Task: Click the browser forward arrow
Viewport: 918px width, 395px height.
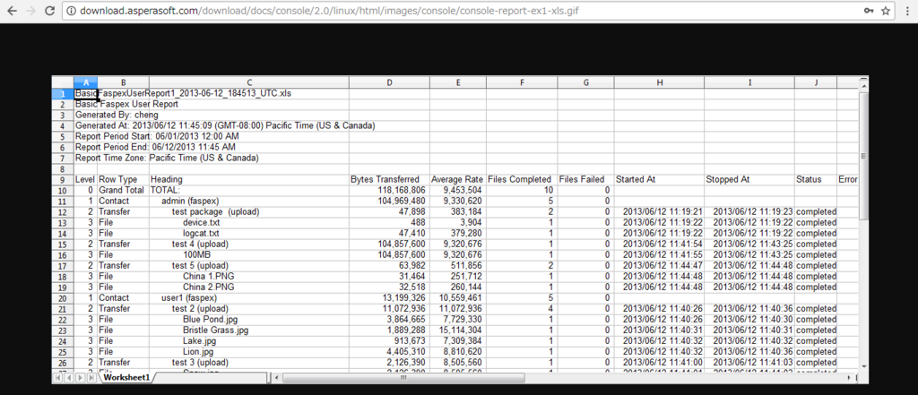Action: (x=31, y=11)
